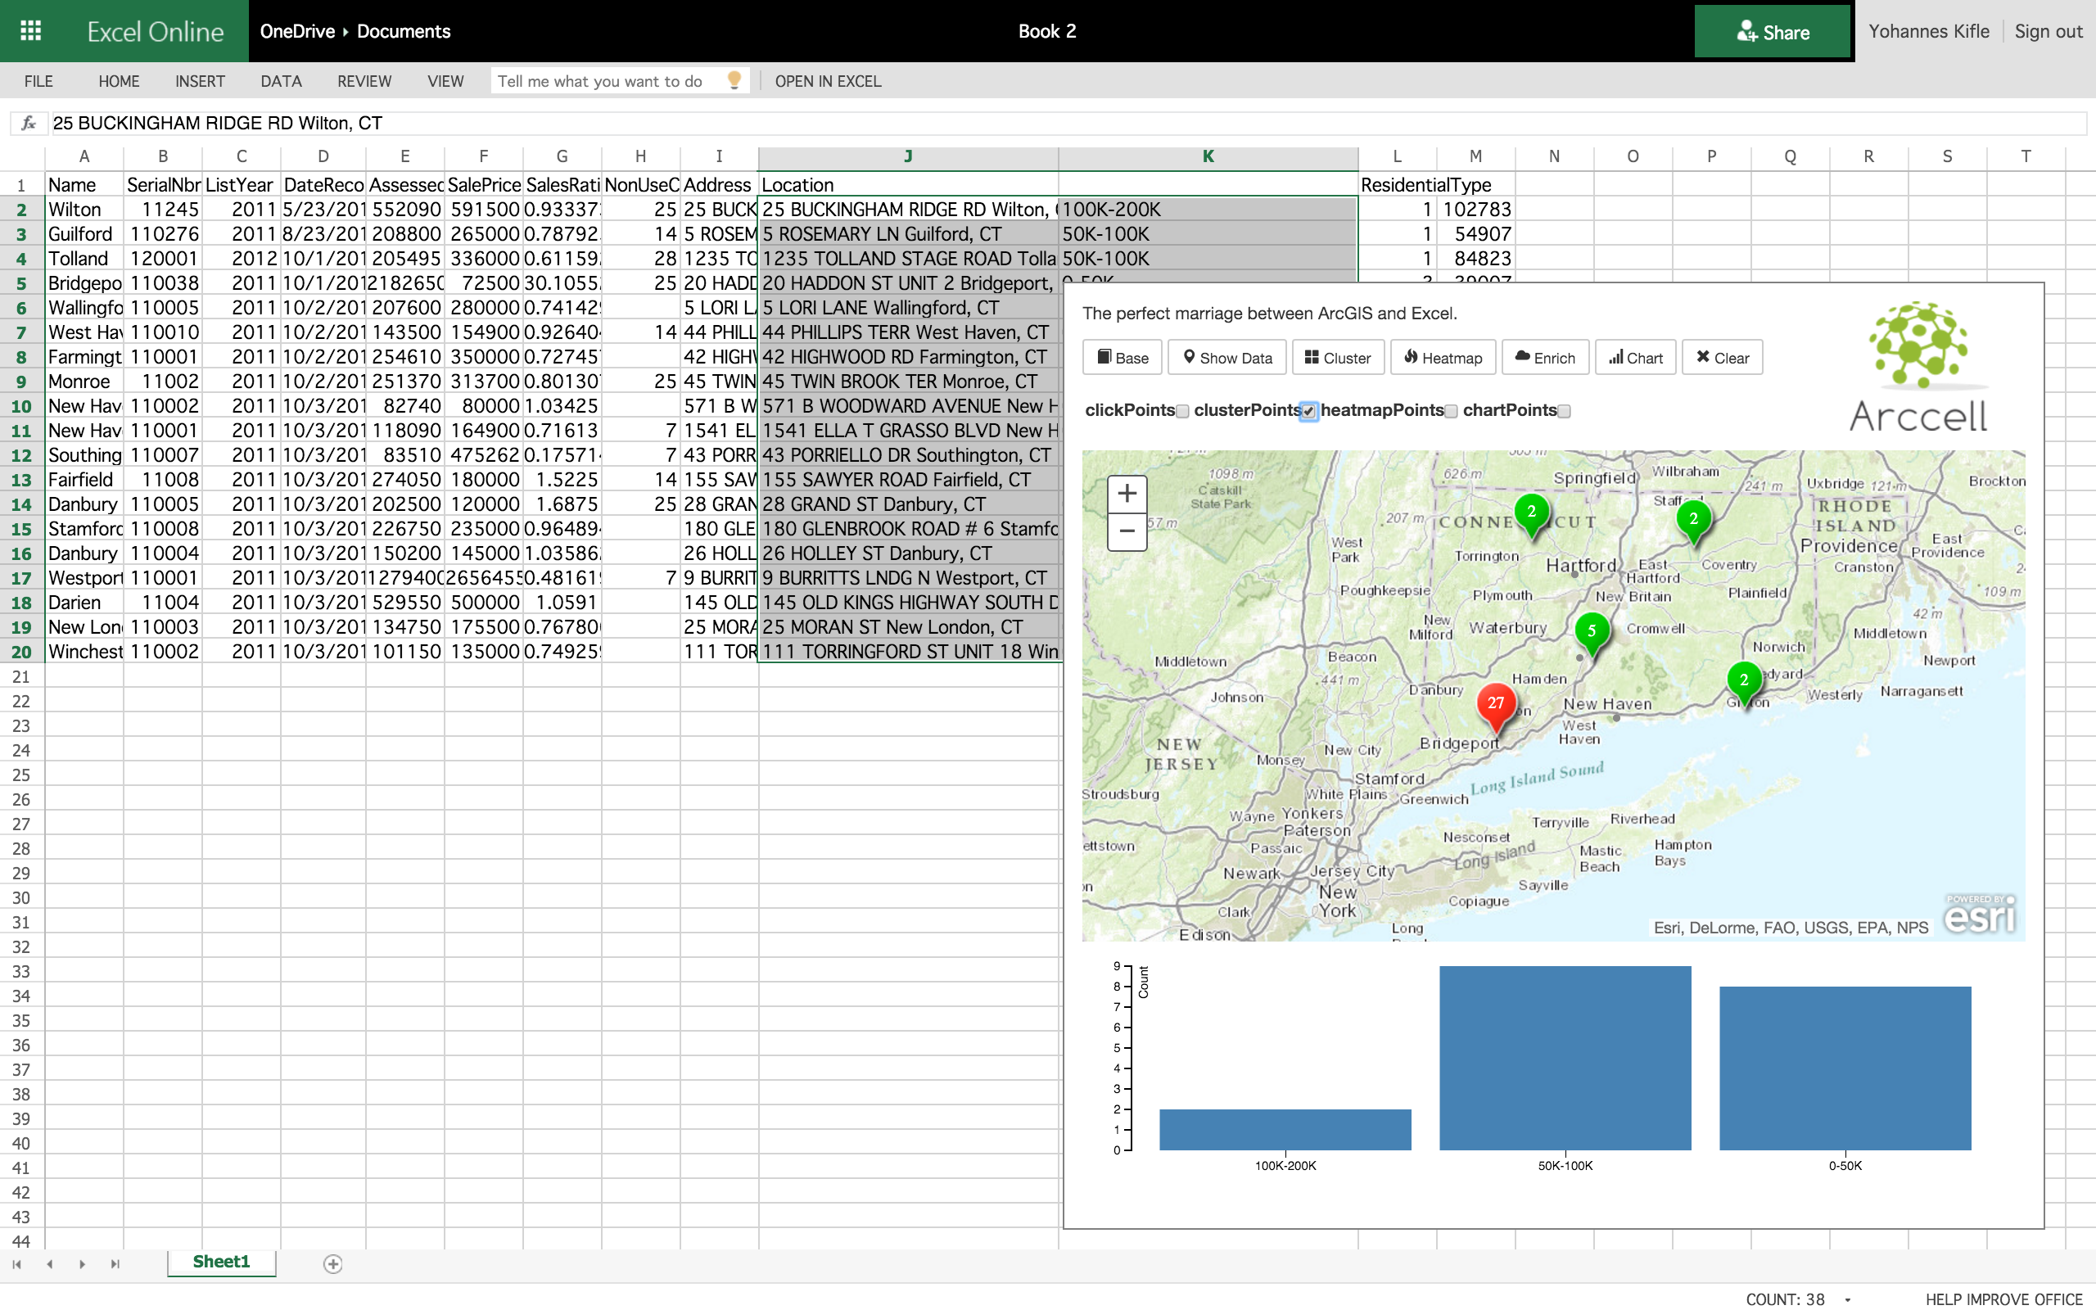The width and height of the screenshot is (2096, 1310).
Task: Jump to first sheet navigation arrow
Action: click(16, 1264)
